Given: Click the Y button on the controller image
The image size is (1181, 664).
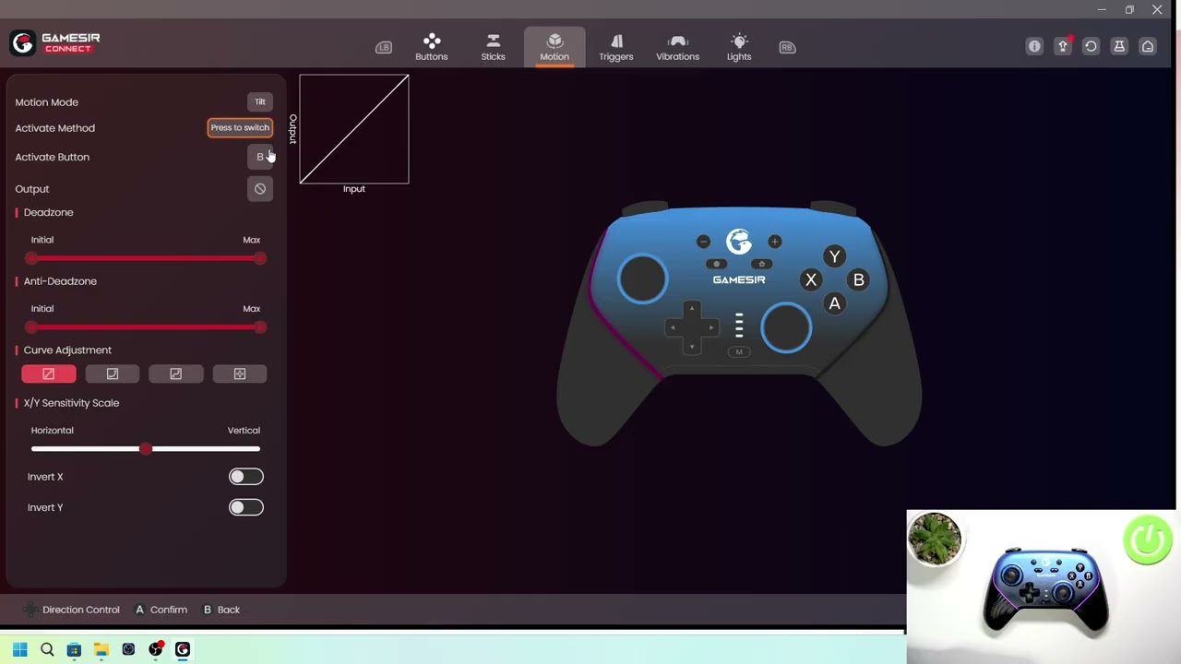Looking at the screenshot, I should (834, 256).
